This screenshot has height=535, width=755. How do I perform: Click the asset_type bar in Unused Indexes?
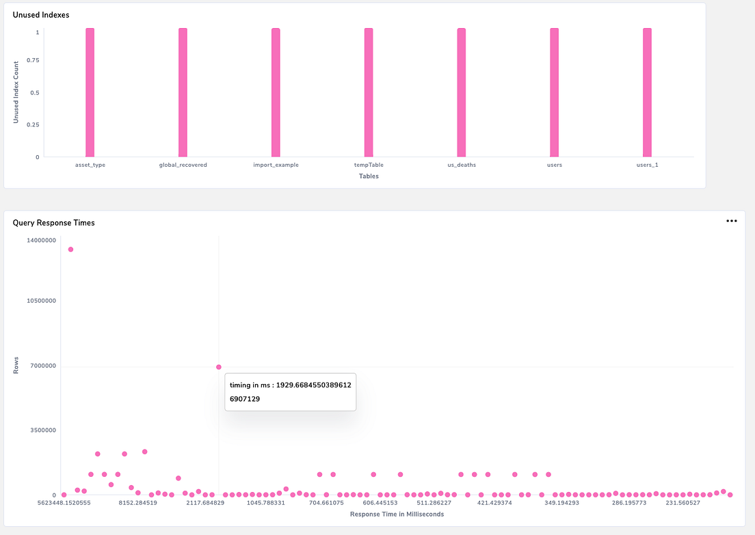pyautogui.click(x=90, y=92)
